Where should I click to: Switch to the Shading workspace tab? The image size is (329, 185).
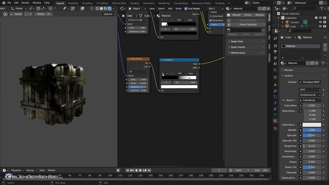point(134,3)
